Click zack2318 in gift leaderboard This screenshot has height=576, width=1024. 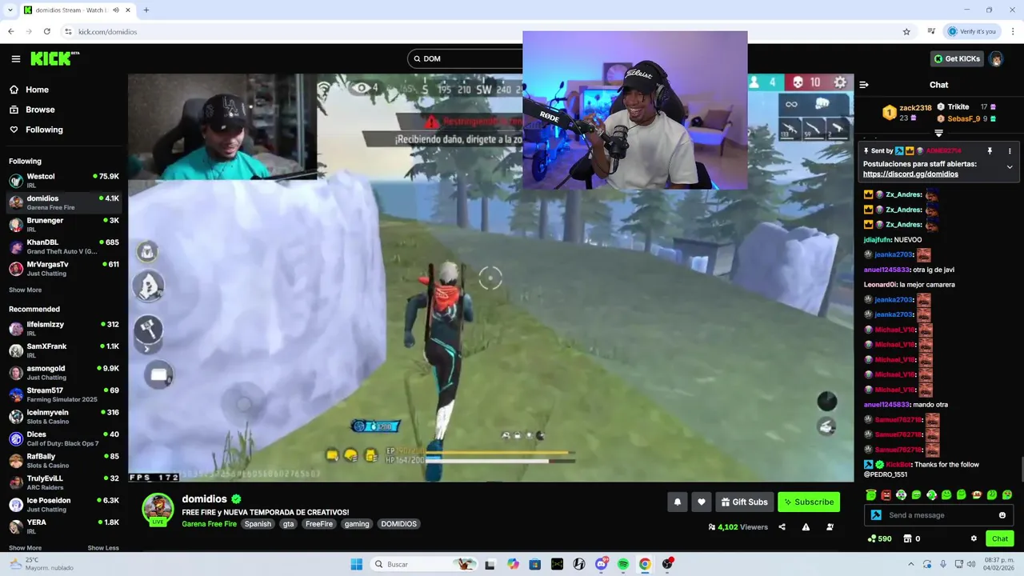pos(915,107)
